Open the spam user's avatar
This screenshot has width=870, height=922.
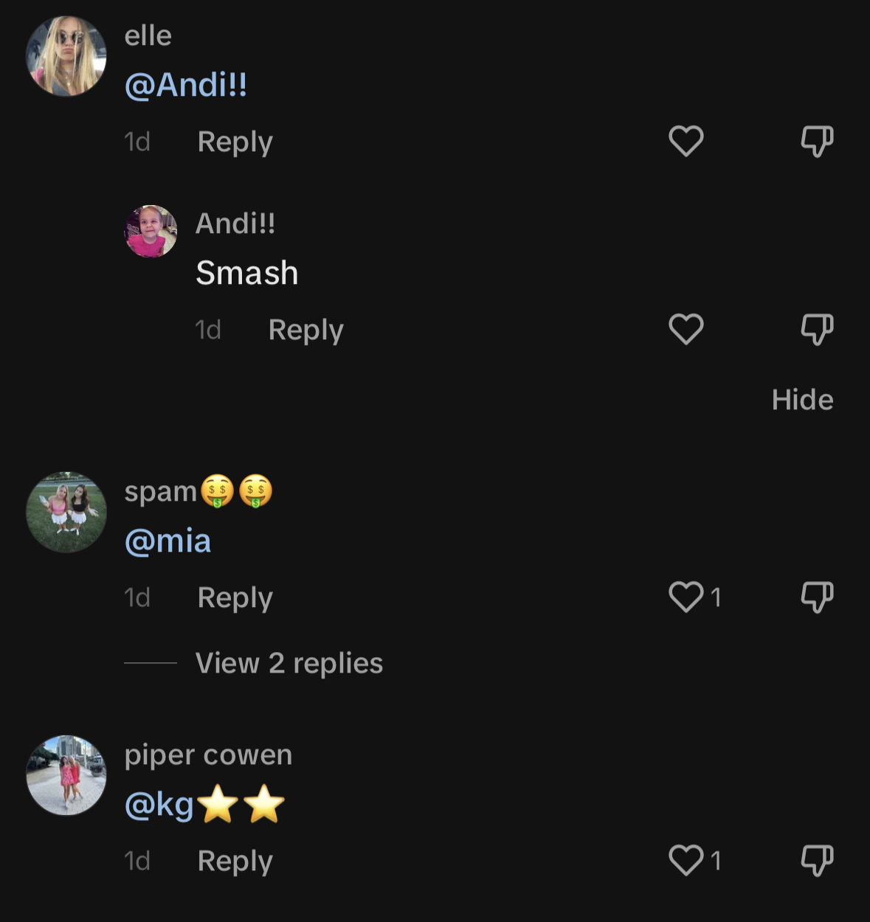click(66, 512)
